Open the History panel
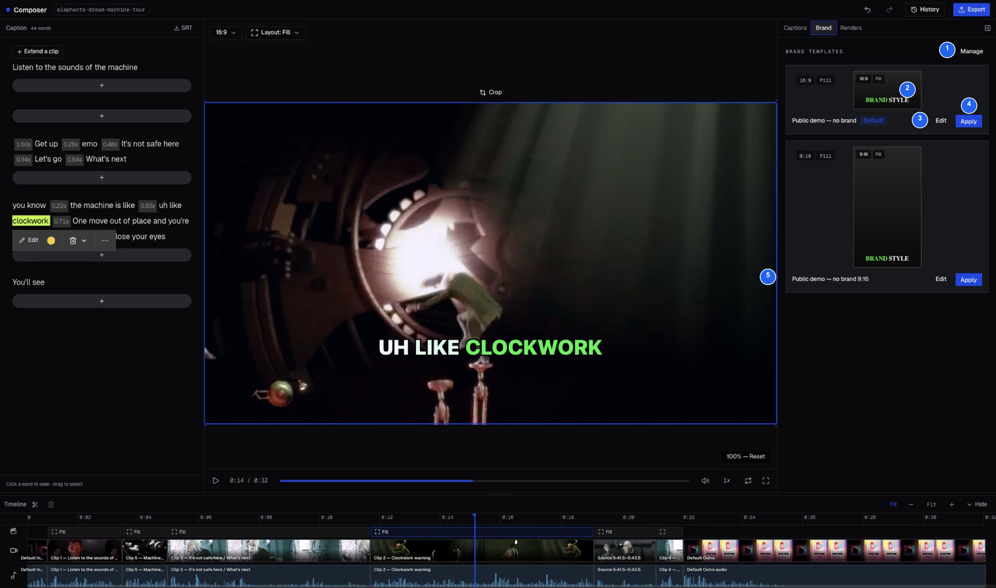Image resolution: width=996 pixels, height=588 pixels. pos(925,9)
